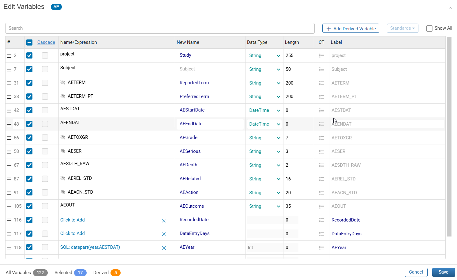Enable Cascade checkbox for AESER row
457x280 pixels.
[x=45, y=151]
